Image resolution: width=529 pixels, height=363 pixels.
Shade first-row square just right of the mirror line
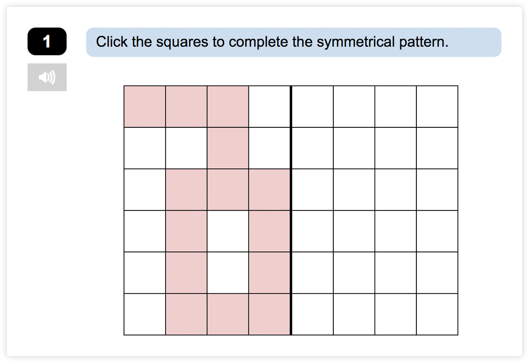[x=312, y=107]
